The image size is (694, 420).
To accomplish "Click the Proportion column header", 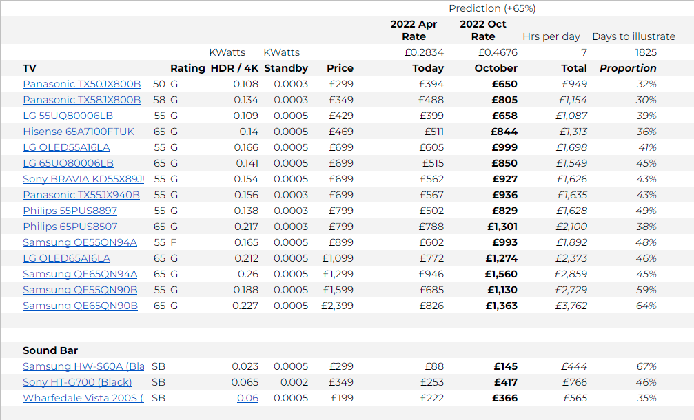I will pos(628,68).
